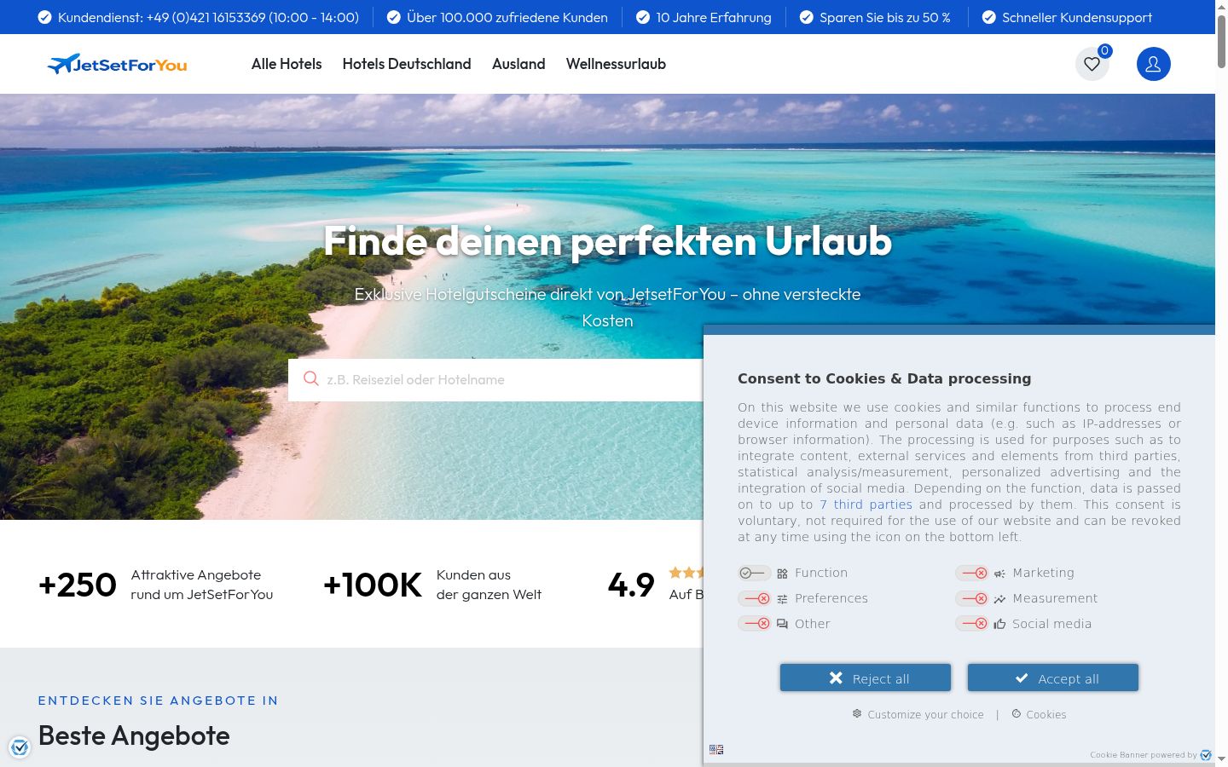The image size is (1228, 767).
Task: Accept all cookies
Action: coord(1053,678)
